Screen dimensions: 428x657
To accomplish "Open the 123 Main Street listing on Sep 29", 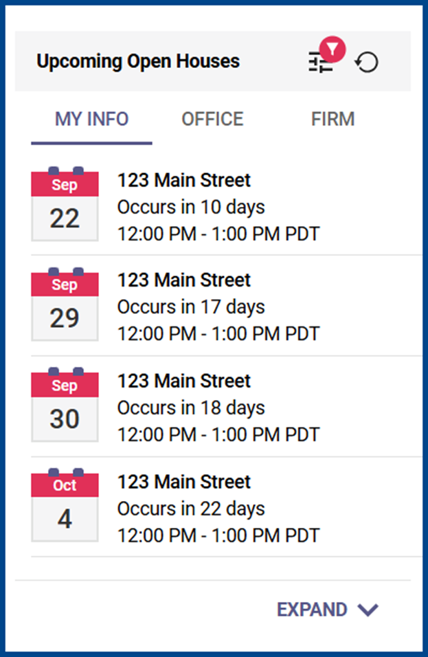I will (x=184, y=280).
